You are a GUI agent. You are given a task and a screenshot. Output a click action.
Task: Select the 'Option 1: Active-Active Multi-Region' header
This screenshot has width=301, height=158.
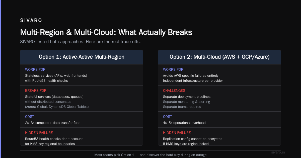pos(82,57)
